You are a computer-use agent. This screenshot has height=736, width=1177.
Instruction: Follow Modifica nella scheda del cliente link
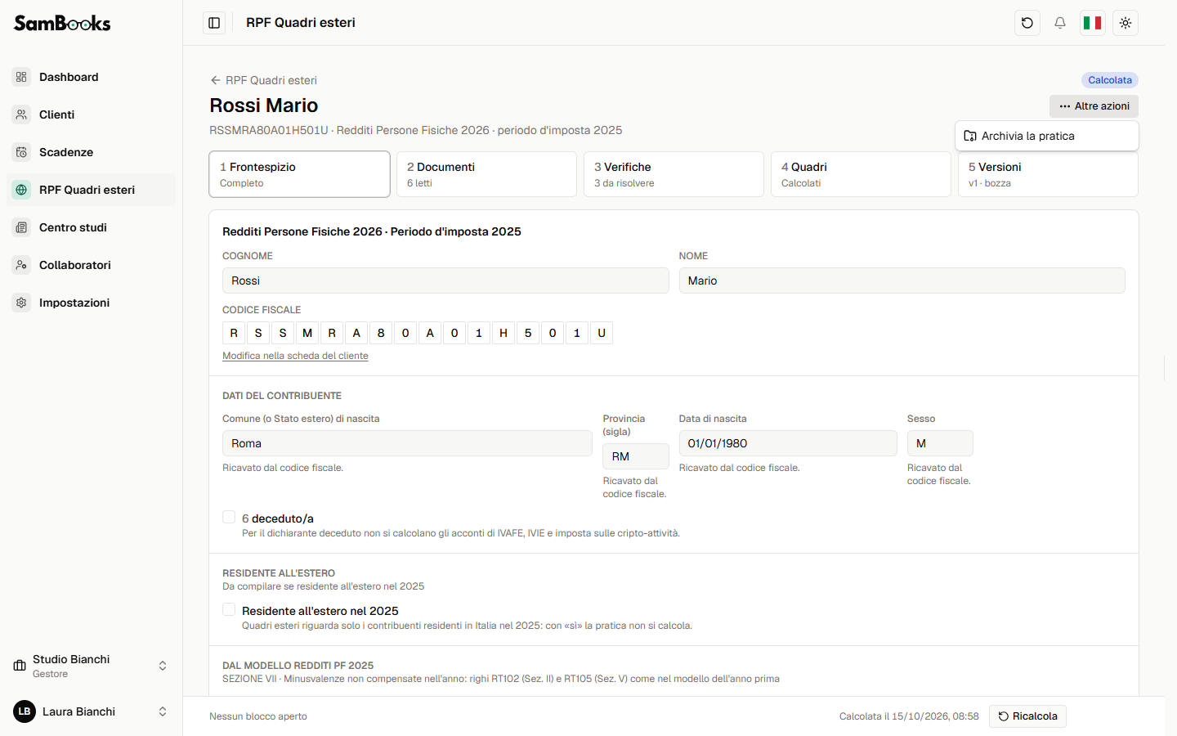tap(295, 356)
